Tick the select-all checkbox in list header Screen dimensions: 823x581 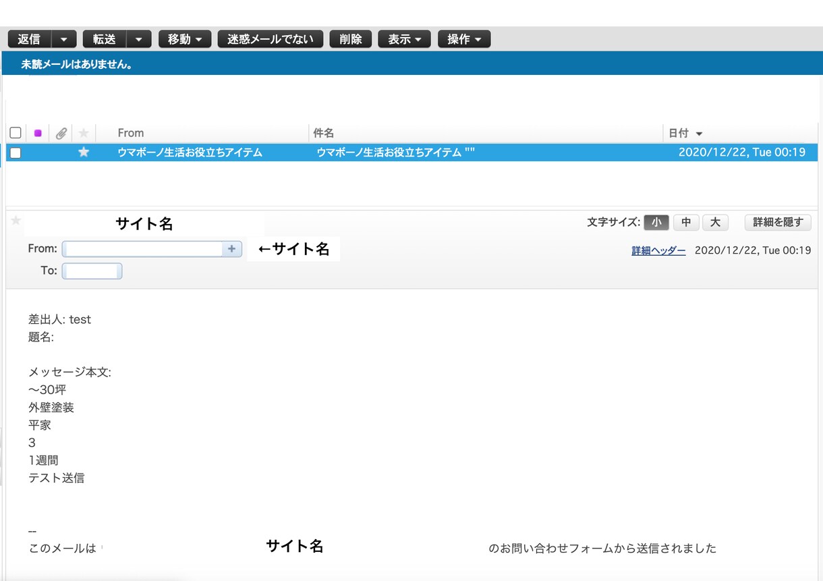pyautogui.click(x=16, y=133)
